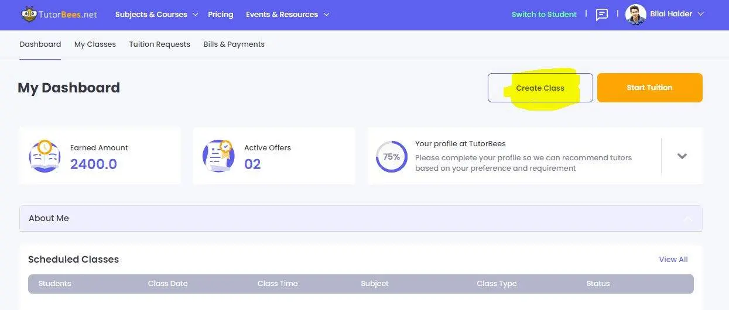This screenshot has width=729, height=310.
Task: Open the Bills & Payments tab
Action: 234,44
